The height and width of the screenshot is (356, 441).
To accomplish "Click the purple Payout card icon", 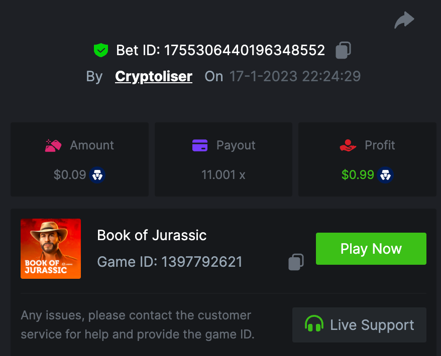I will point(200,145).
